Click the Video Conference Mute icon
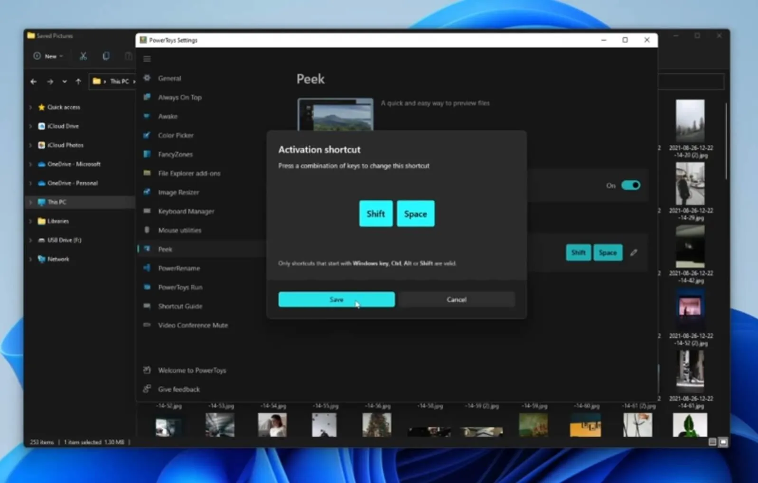The image size is (758, 483). tap(147, 325)
